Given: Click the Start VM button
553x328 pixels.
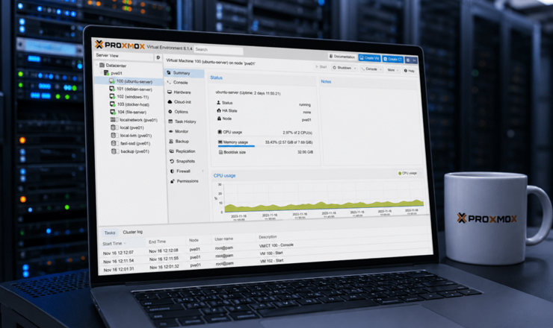Looking at the screenshot, I should pyautogui.click(x=321, y=66).
